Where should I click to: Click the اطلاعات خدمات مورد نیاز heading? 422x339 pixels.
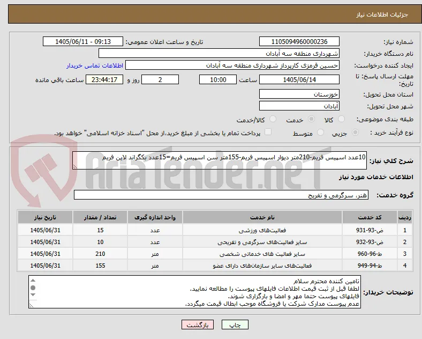tap(376, 177)
